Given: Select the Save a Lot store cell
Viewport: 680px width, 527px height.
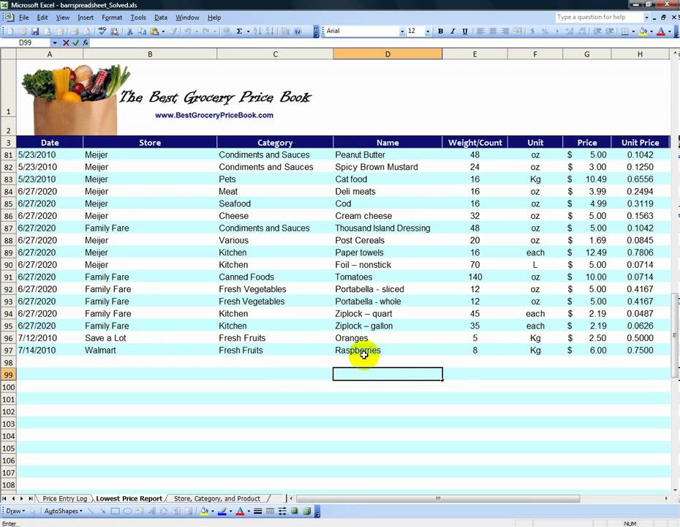Looking at the screenshot, I should pos(150,338).
